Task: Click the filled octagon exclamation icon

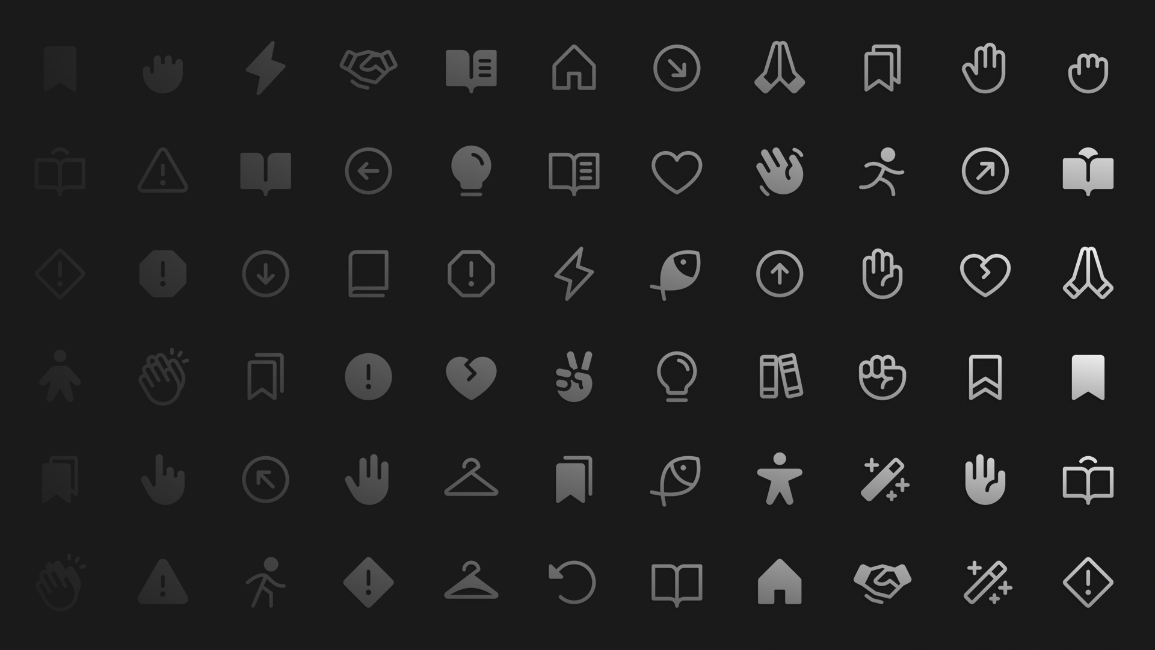Action: click(163, 274)
